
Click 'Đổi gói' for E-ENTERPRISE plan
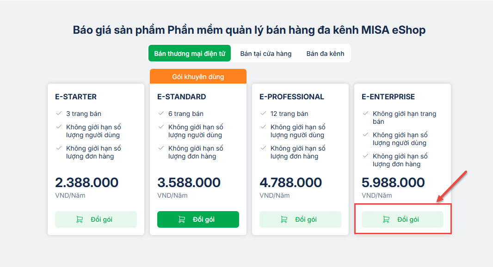402,219
